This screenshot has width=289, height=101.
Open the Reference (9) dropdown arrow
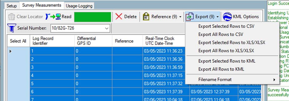tap(180, 17)
